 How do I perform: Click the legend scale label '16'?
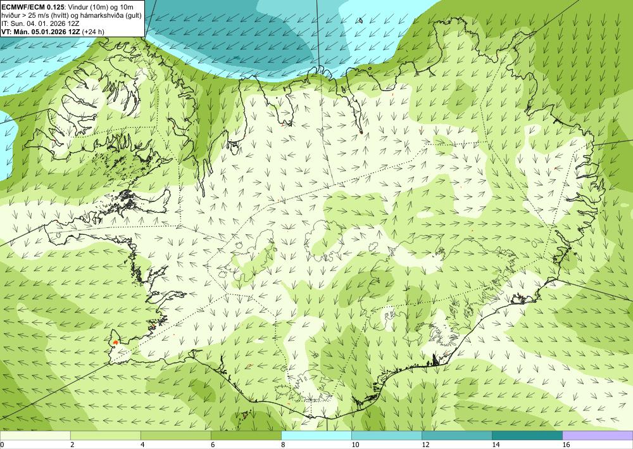pyautogui.click(x=566, y=445)
